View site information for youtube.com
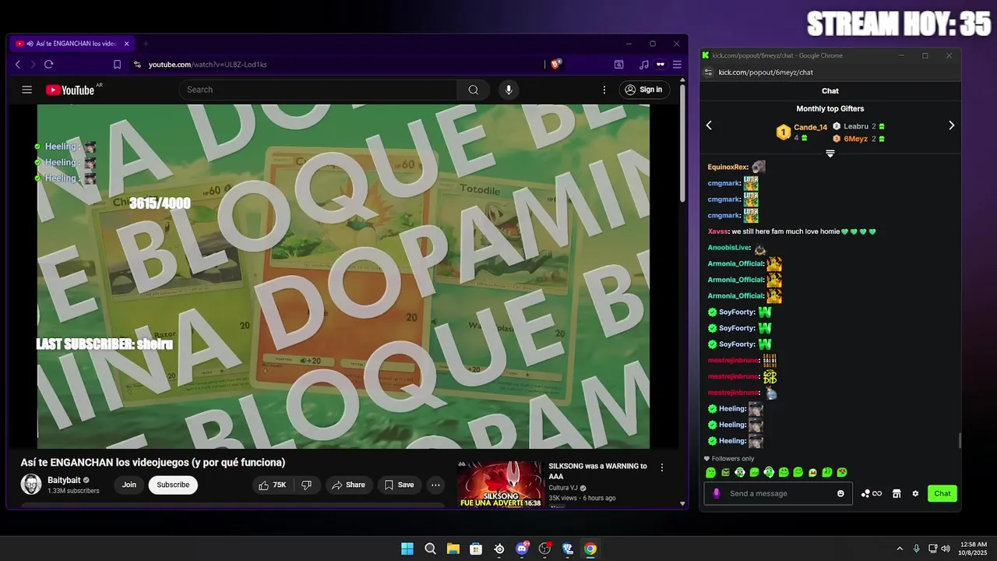 pyautogui.click(x=137, y=65)
